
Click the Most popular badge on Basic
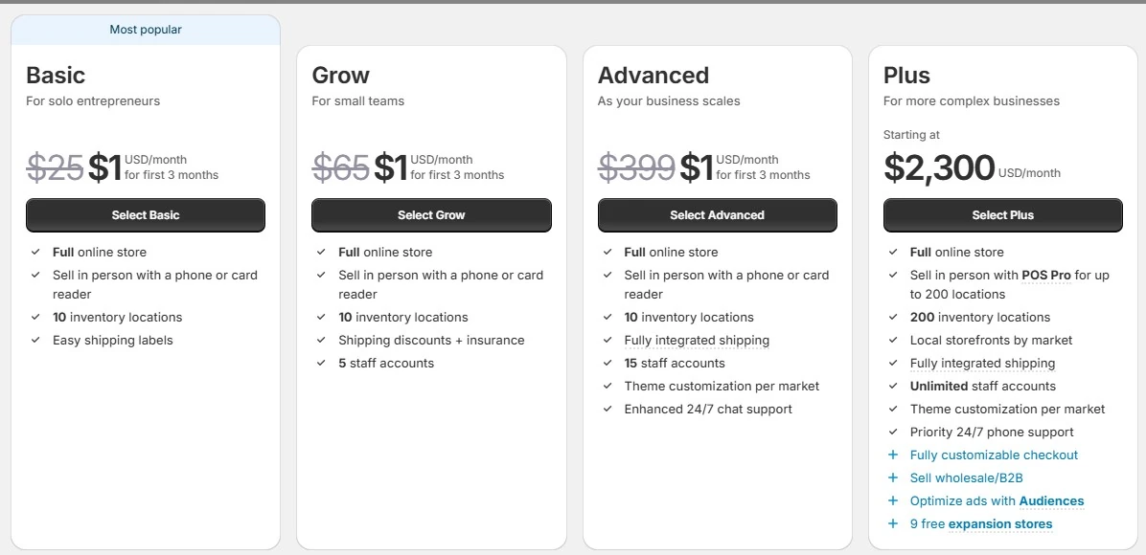pyautogui.click(x=146, y=30)
